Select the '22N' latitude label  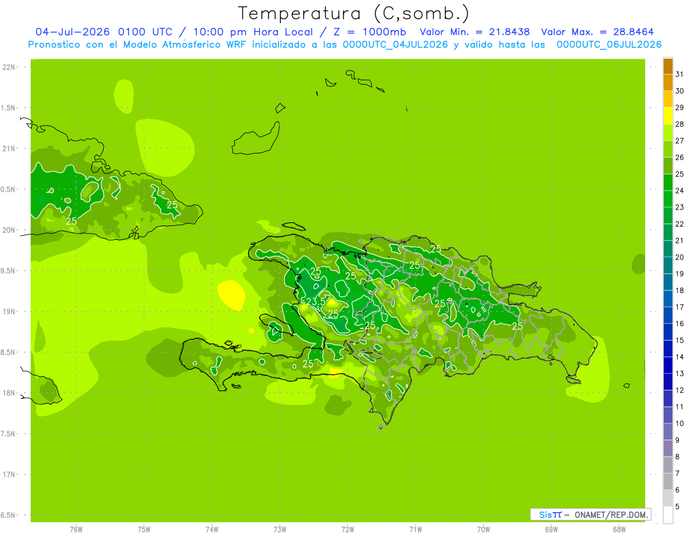tap(9, 67)
